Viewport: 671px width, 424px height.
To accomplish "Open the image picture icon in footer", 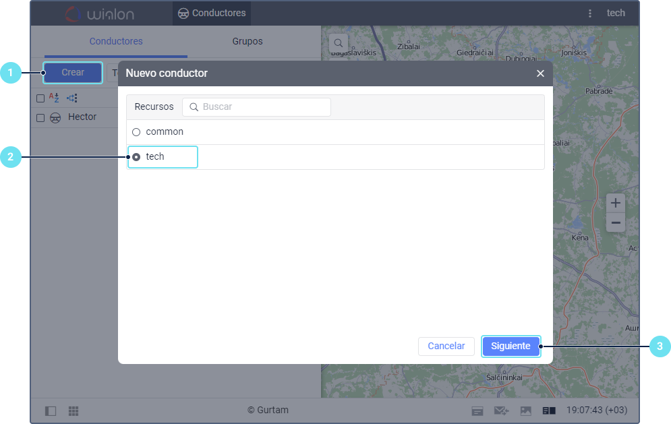I will (x=525, y=411).
